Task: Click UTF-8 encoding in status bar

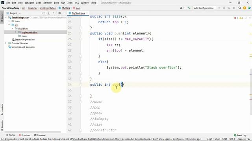Action: (232, 139)
